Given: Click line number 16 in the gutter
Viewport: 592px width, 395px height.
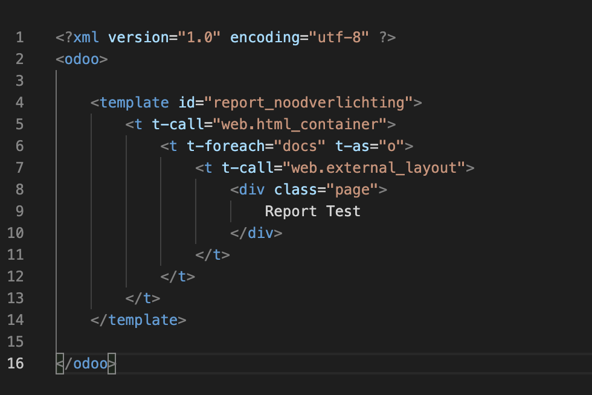Looking at the screenshot, I should (16, 363).
